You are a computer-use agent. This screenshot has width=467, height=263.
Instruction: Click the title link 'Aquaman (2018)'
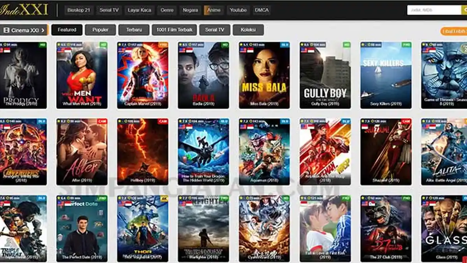coord(264,181)
